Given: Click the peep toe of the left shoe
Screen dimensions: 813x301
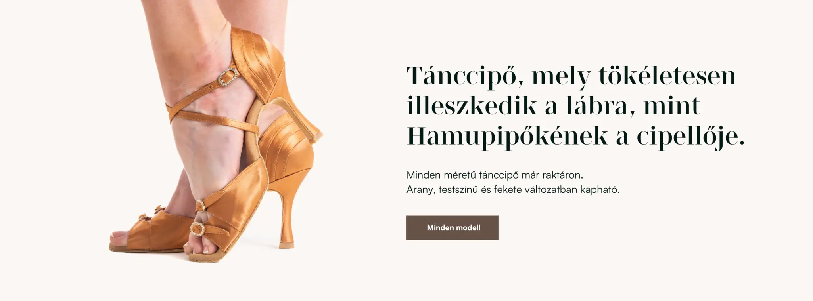Looking at the screenshot, I should [x=119, y=239].
